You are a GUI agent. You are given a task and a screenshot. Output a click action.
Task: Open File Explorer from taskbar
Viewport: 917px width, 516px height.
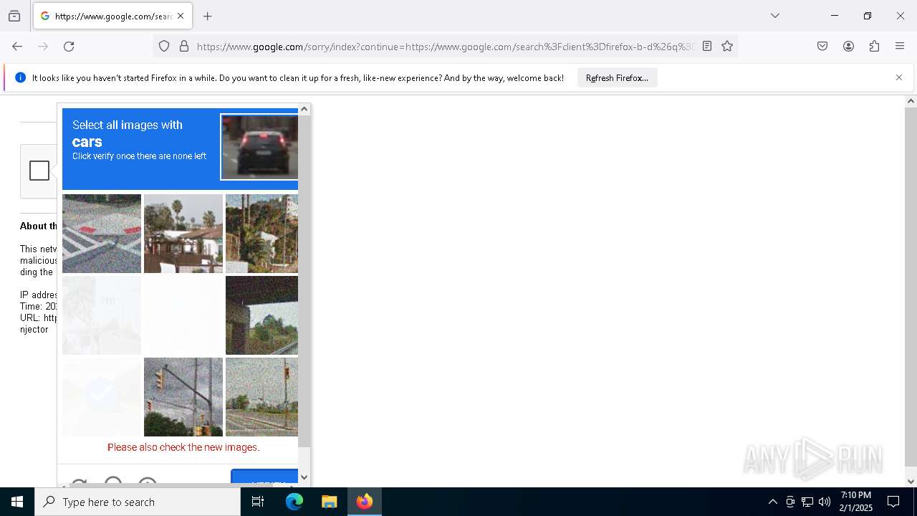[x=329, y=502]
